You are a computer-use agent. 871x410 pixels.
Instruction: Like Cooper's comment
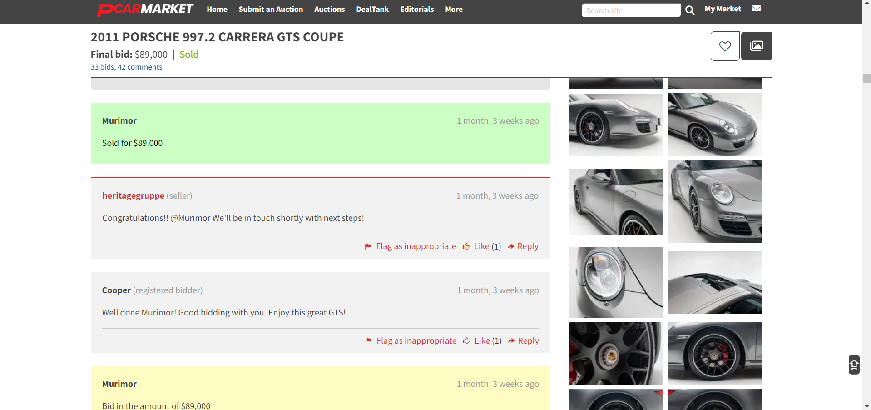click(482, 340)
